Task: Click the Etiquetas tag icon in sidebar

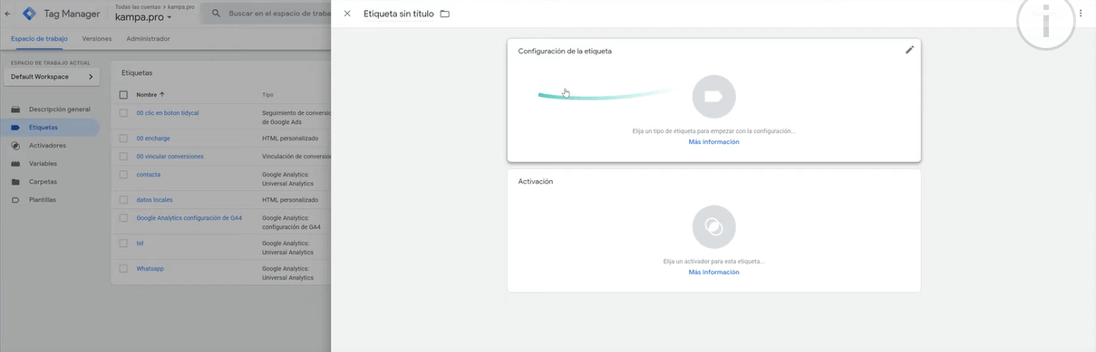Action: [x=15, y=128]
